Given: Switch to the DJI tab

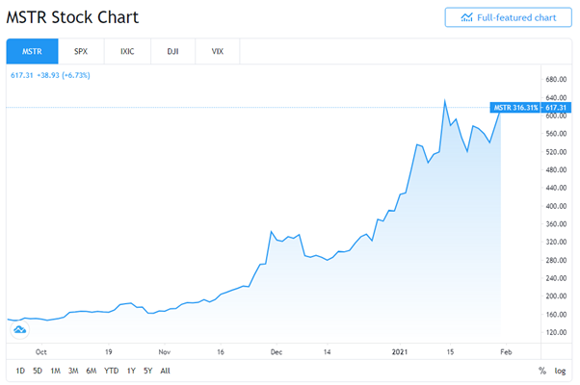Looking at the screenshot, I should coord(172,51).
